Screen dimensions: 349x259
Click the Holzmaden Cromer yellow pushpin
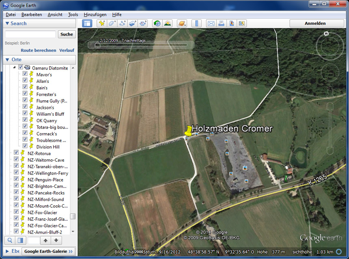188,131
